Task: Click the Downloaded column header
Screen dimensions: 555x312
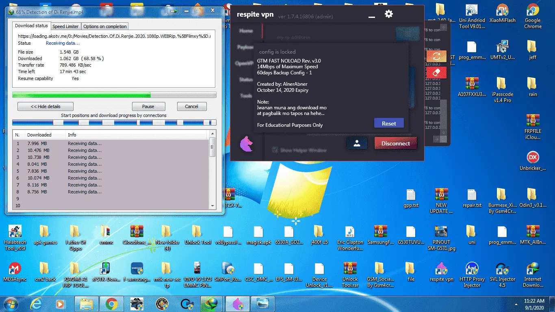Action: (x=45, y=135)
